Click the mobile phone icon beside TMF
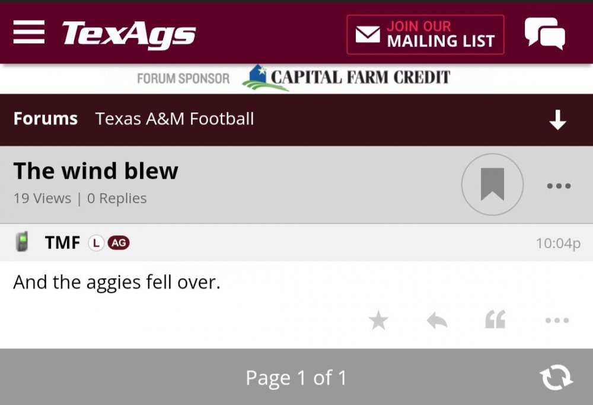593x405 pixels. pyautogui.click(x=23, y=242)
